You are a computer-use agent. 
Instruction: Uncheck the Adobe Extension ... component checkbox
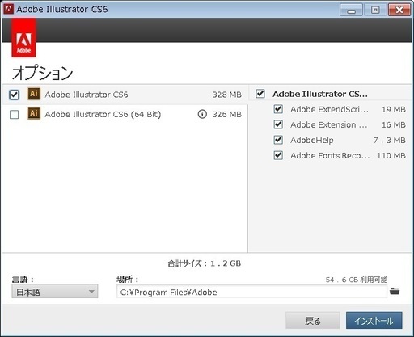pyautogui.click(x=278, y=124)
